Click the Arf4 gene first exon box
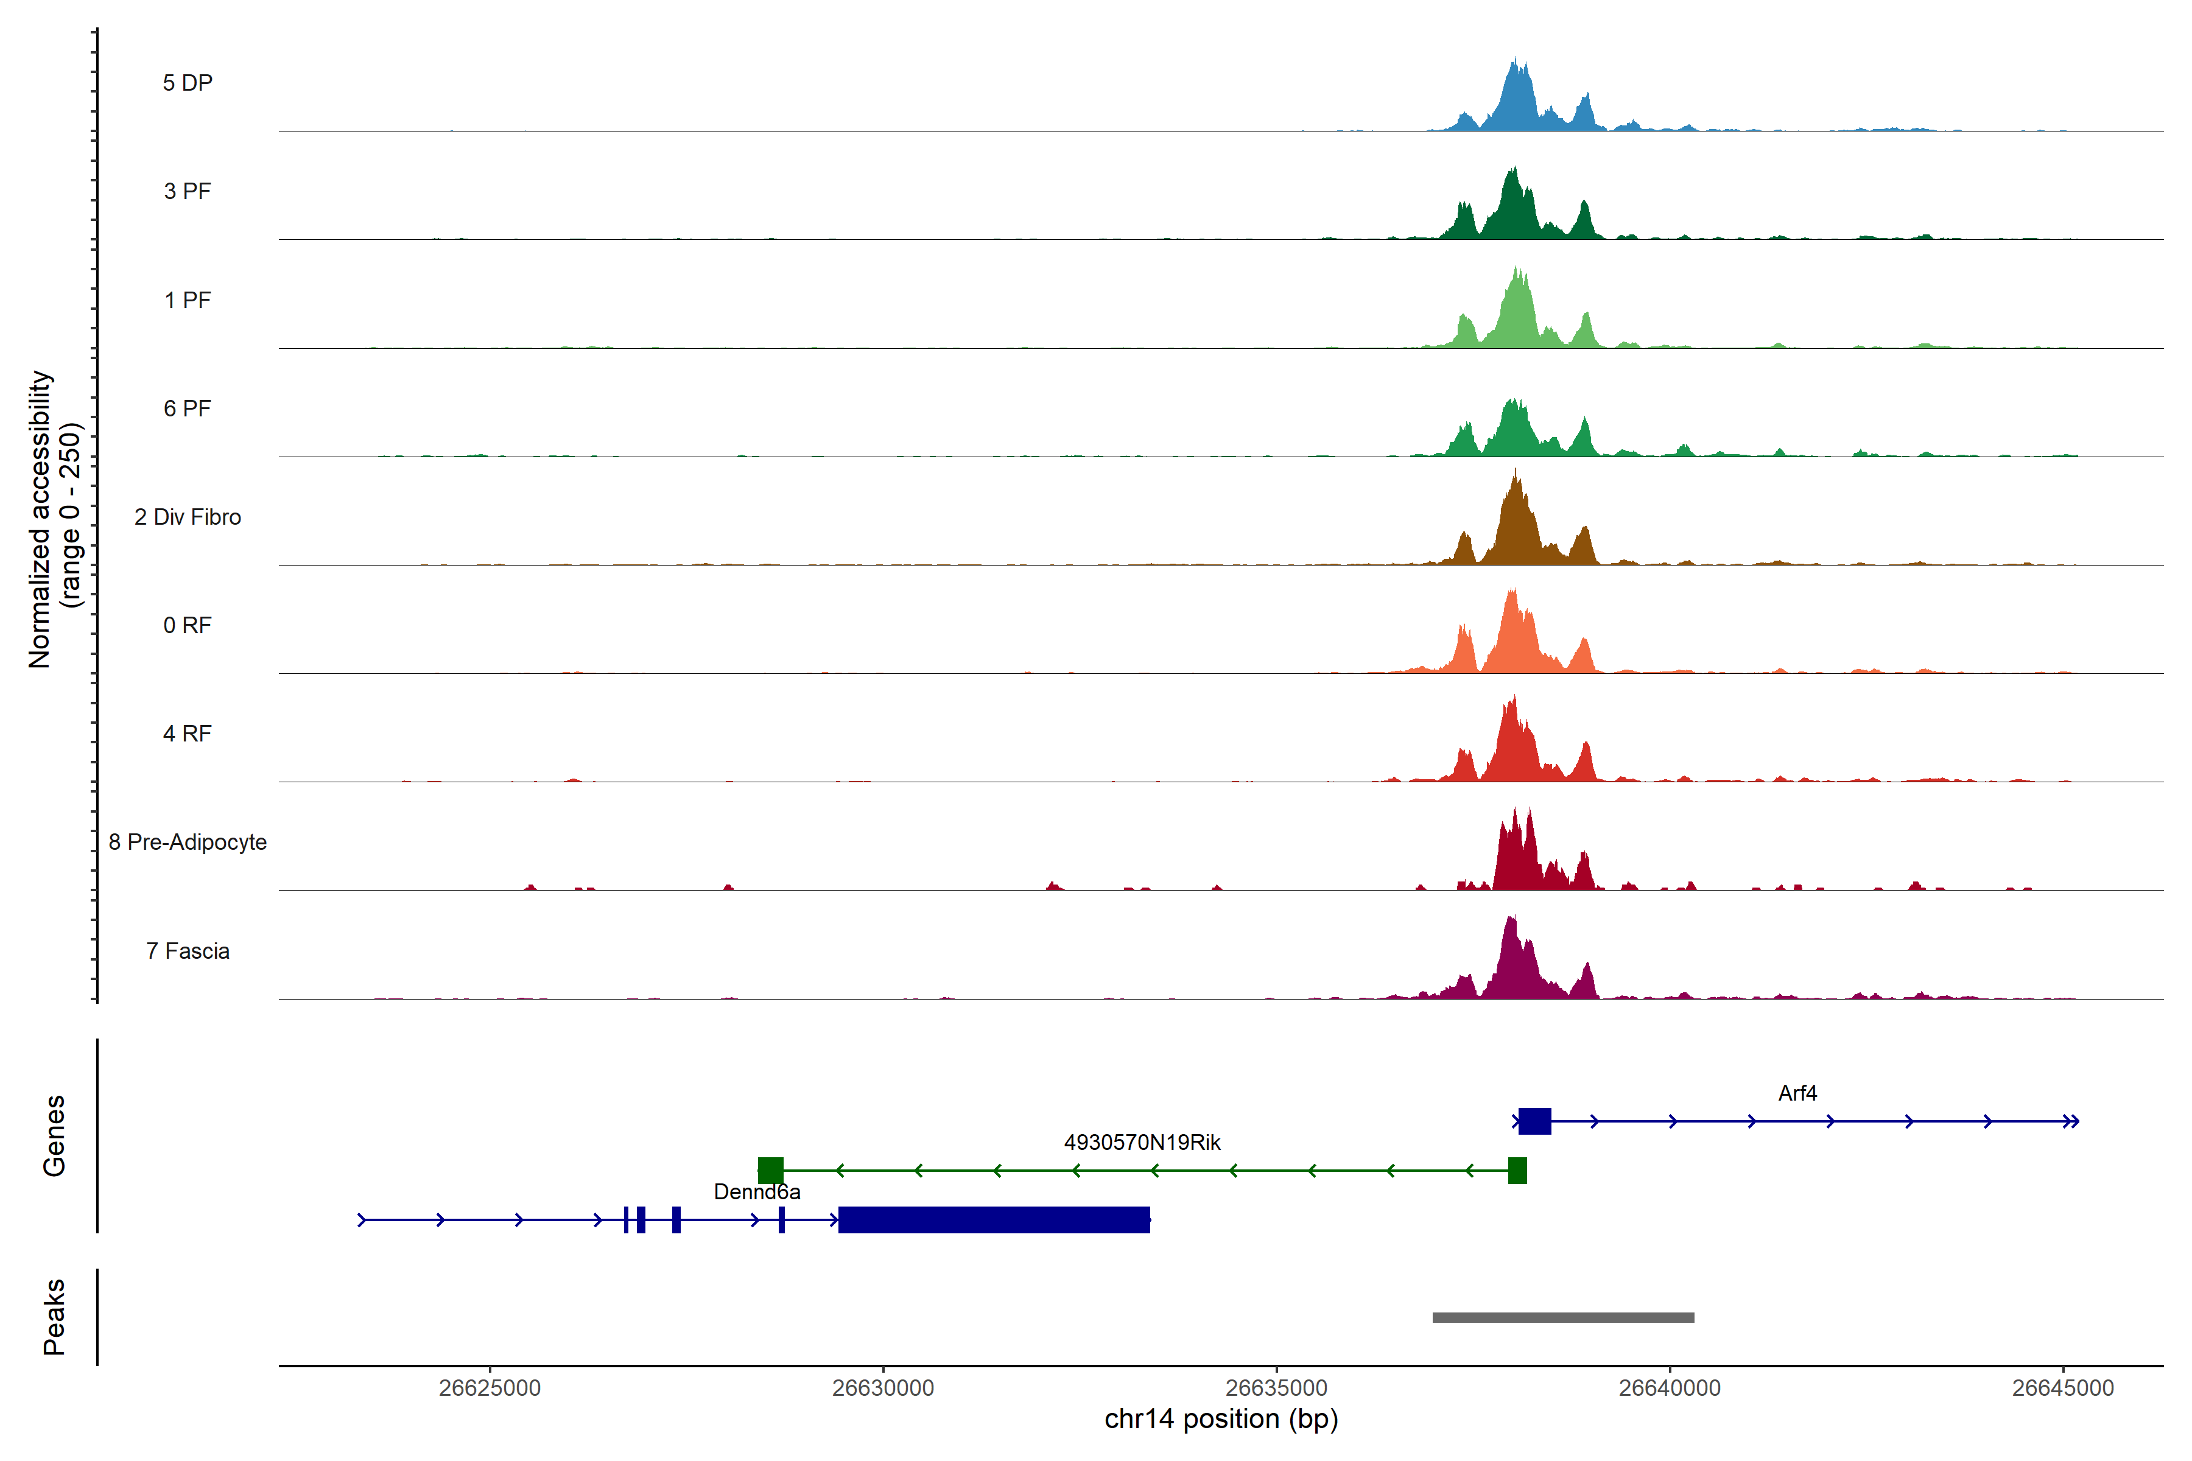Screen dimensions: 2192x1461 point(1534,1121)
